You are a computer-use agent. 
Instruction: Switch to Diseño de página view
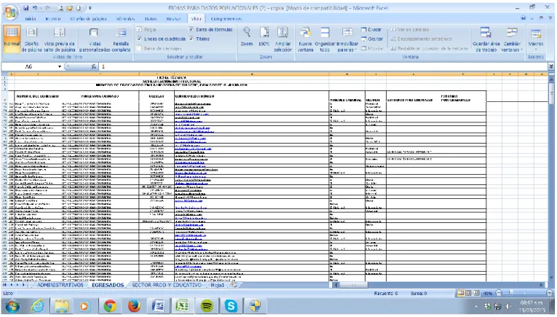(31, 39)
